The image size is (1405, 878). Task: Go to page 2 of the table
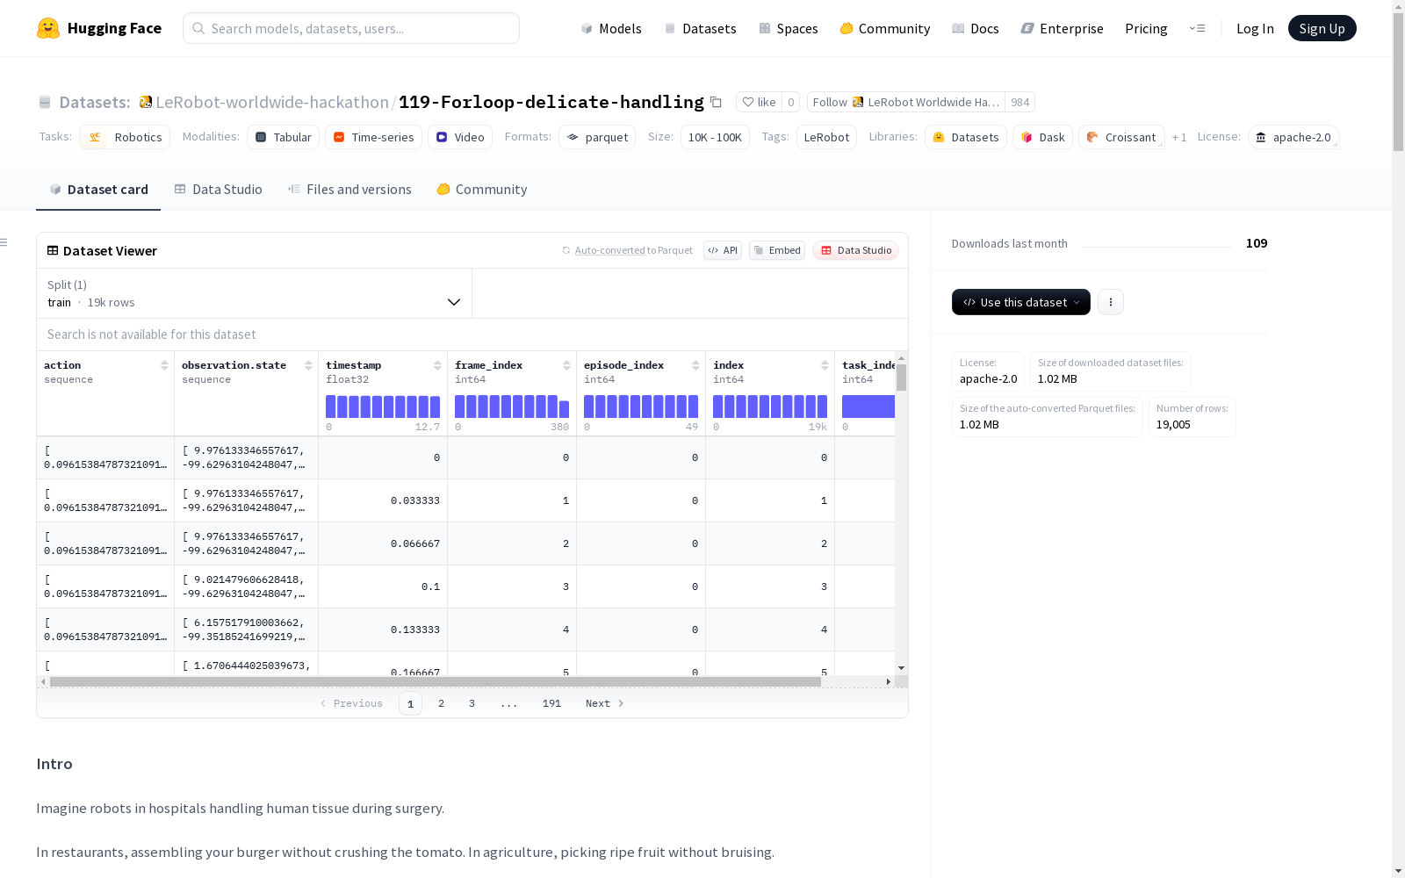(x=441, y=703)
